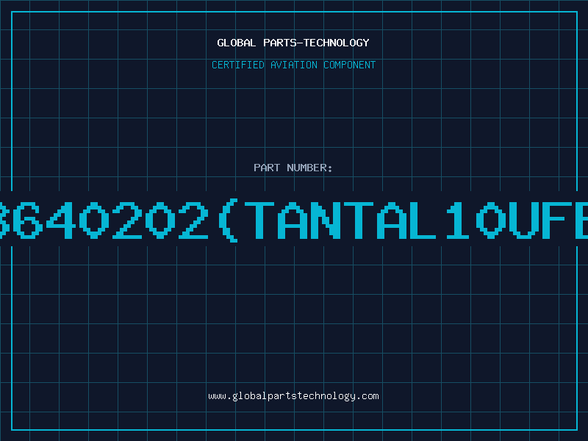
Task: Click the large part number text with TANTAL
Action: 294,220
